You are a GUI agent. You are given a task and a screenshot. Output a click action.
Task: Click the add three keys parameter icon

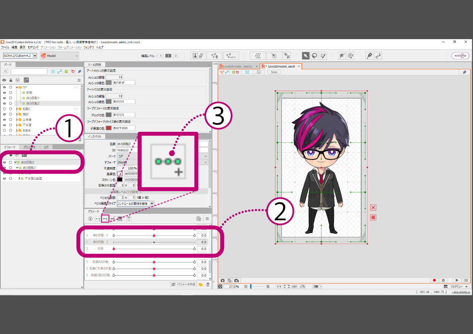(x=105, y=218)
